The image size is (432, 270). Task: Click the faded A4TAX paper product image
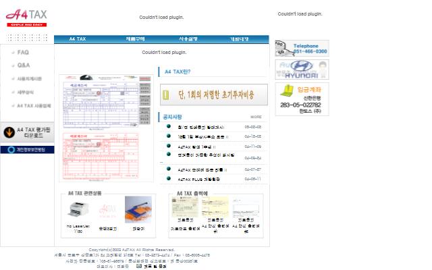pyautogui.click(x=108, y=211)
